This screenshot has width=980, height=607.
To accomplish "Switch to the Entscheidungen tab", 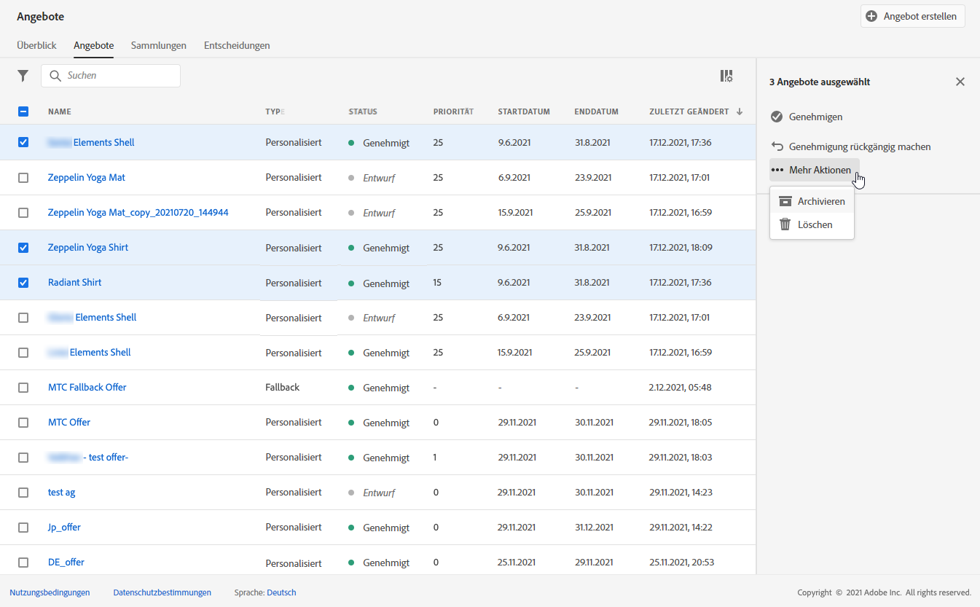I will point(237,45).
